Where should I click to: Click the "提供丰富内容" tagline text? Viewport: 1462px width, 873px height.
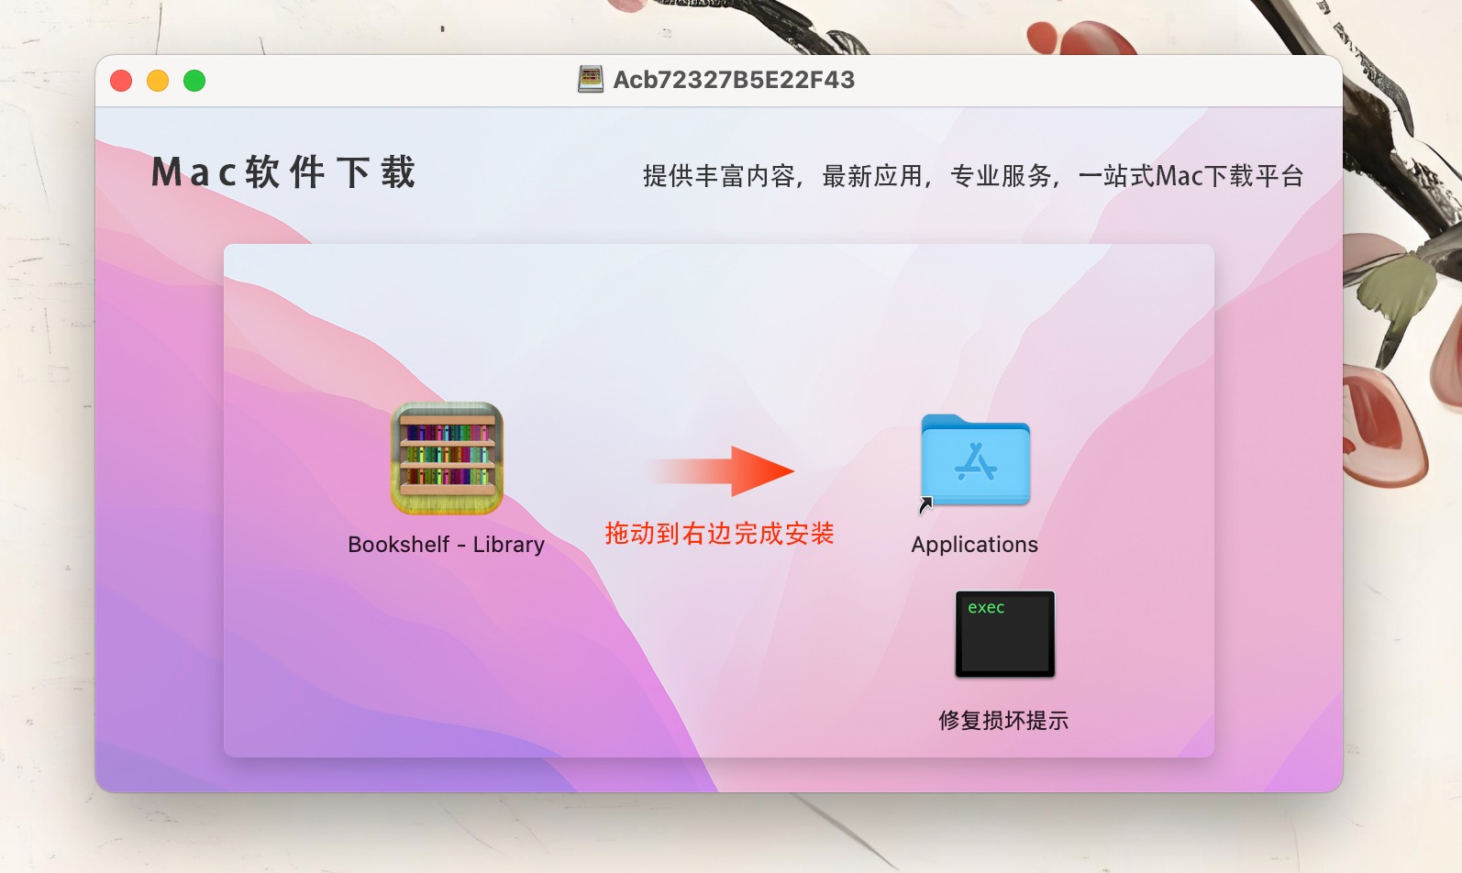718,176
